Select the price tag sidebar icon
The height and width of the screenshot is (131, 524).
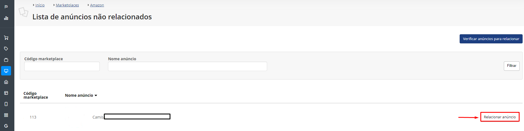tap(6, 49)
